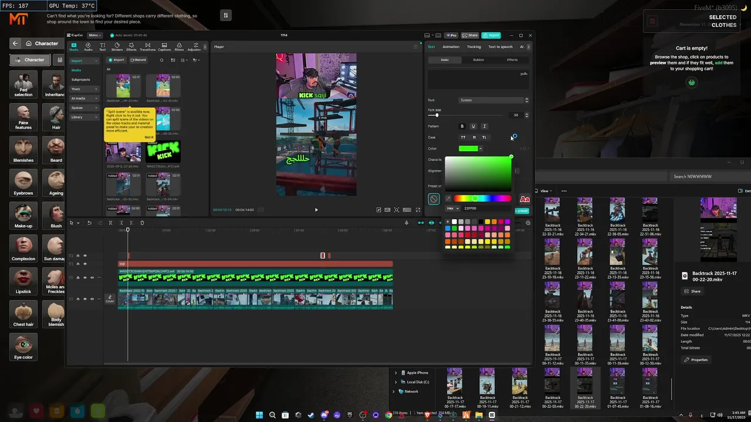Expand the Library section
The width and height of the screenshot is (751, 422).
point(85,117)
